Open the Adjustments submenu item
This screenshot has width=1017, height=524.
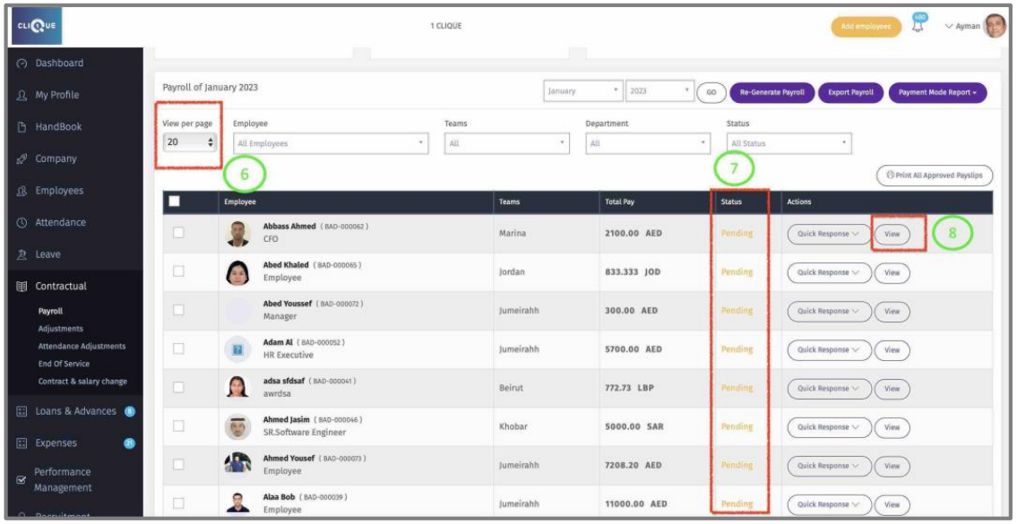pyautogui.click(x=62, y=329)
